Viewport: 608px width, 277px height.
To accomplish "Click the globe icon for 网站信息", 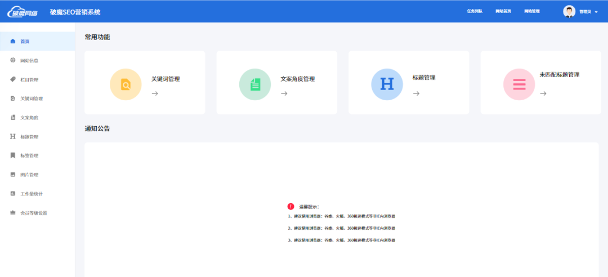I will [x=13, y=60].
